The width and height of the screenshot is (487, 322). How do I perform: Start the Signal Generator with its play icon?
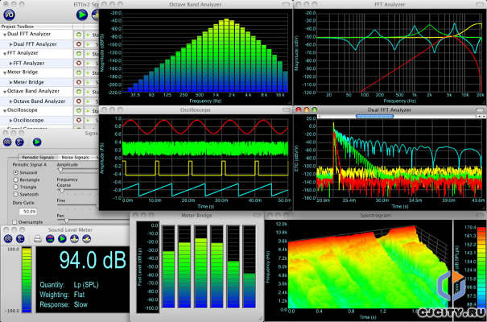click(38, 142)
